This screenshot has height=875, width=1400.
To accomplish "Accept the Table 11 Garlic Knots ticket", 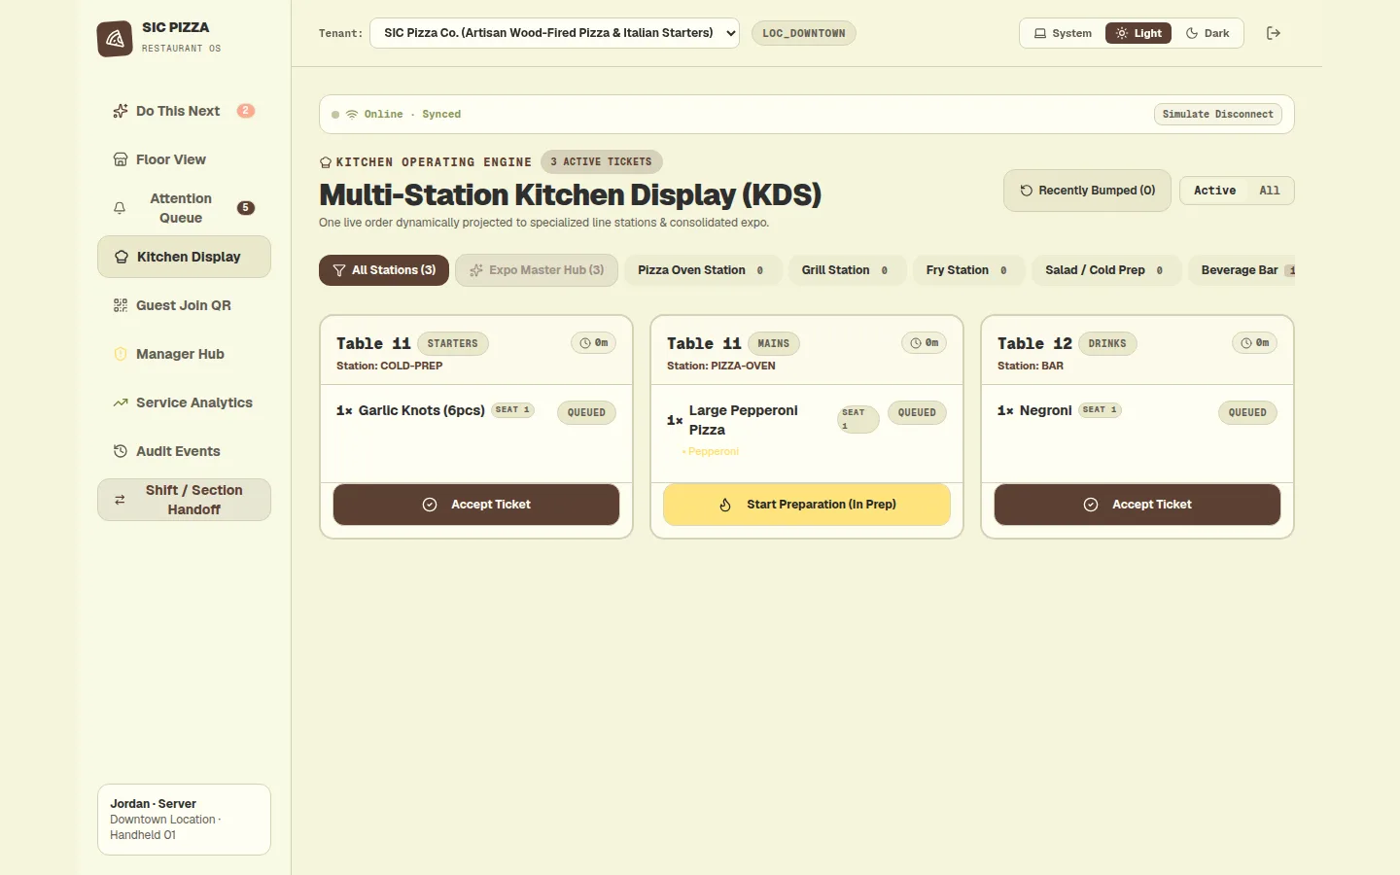I will pos(476,505).
